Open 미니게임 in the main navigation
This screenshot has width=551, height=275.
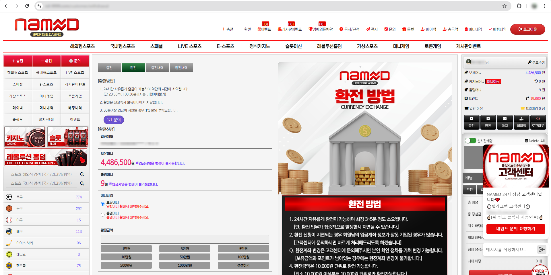point(401,46)
